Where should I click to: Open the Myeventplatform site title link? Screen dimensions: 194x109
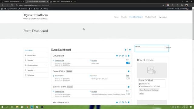click(35, 15)
